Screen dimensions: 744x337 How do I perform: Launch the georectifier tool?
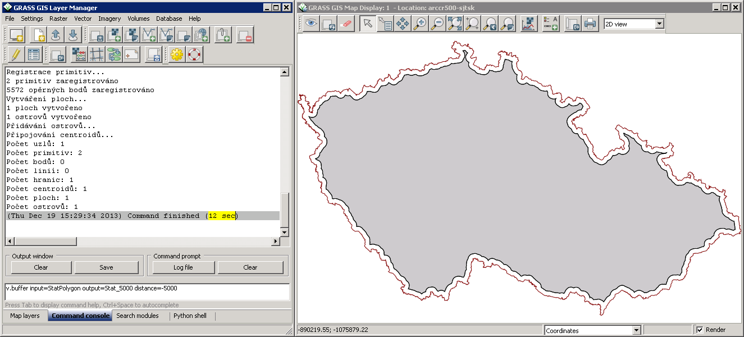tap(97, 54)
